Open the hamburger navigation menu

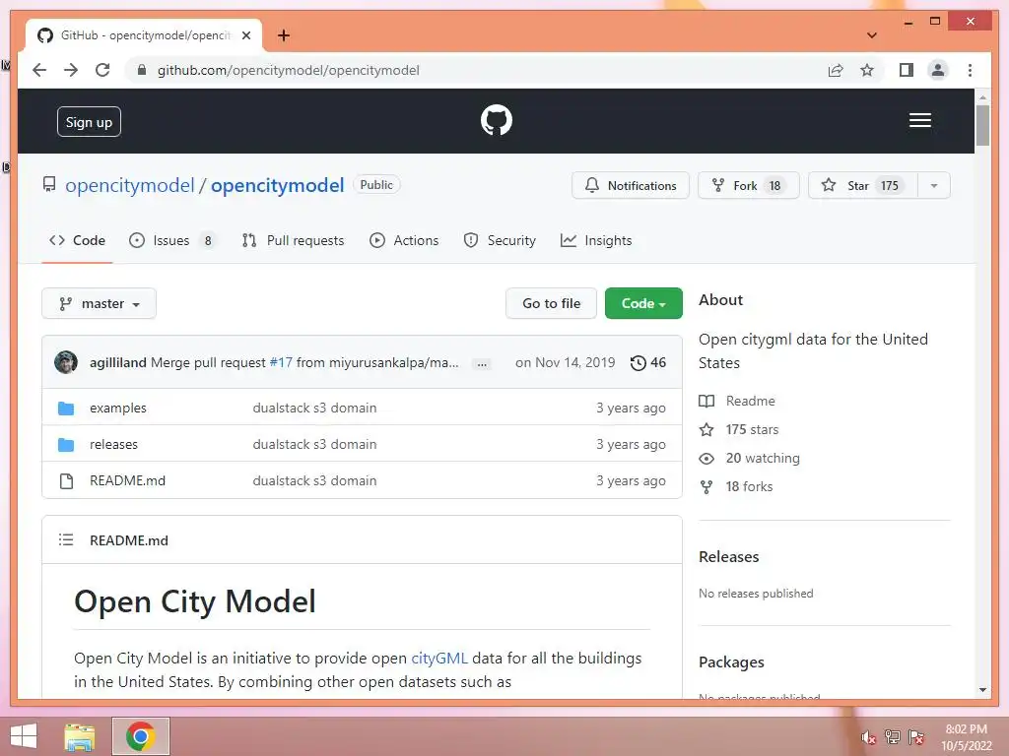tap(919, 120)
